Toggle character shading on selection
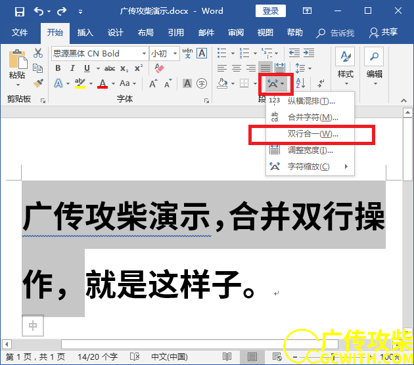The height and width of the screenshot is (365, 414). 187,83
